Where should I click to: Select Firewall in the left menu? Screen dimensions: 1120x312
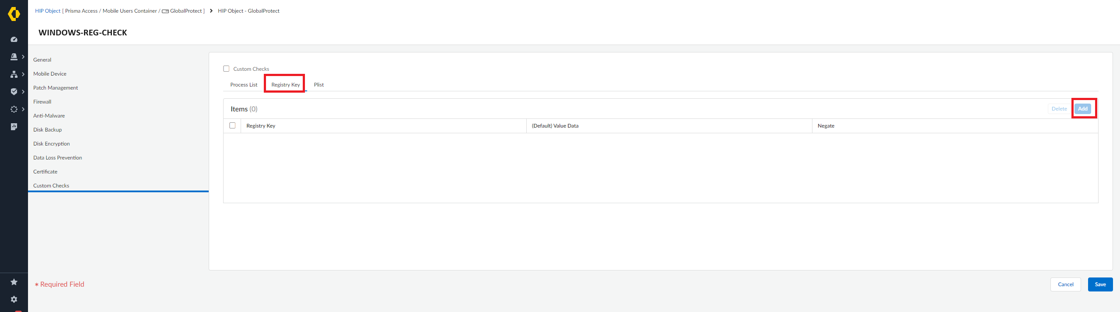click(x=42, y=102)
